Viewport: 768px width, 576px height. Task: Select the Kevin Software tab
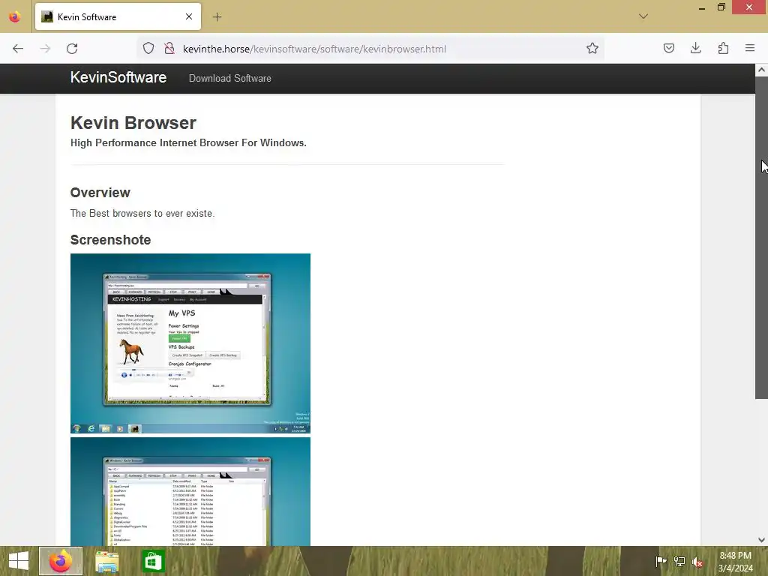click(118, 16)
